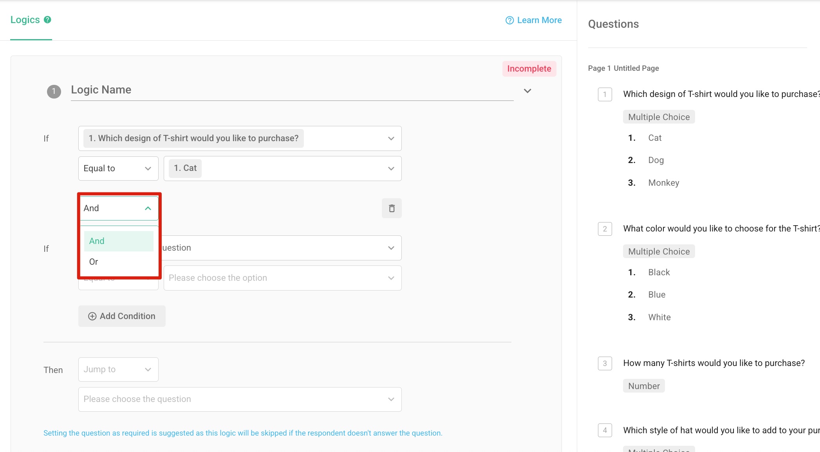
Task: Click the Learn More link
Action: pos(539,20)
